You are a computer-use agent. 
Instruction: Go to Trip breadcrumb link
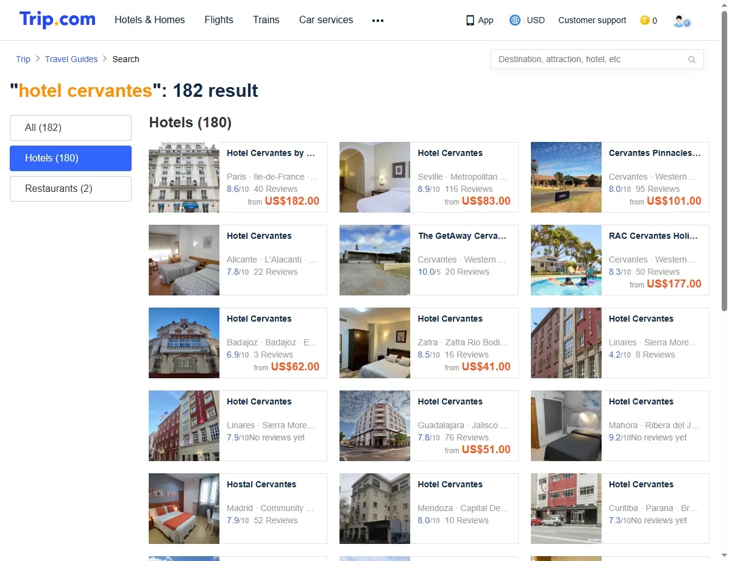pos(23,59)
